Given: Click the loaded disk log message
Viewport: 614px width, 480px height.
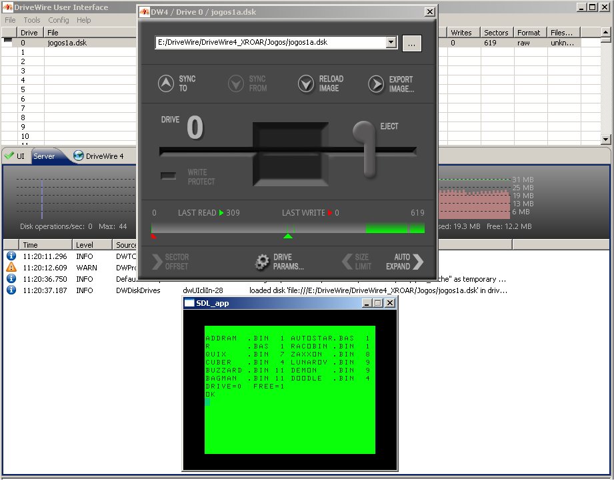Looking at the screenshot, I should point(378,290).
